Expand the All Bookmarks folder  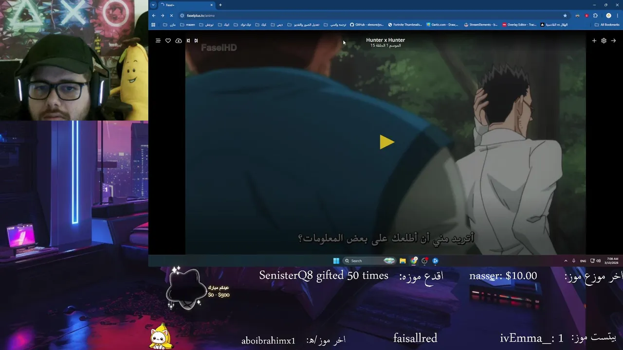click(607, 24)
